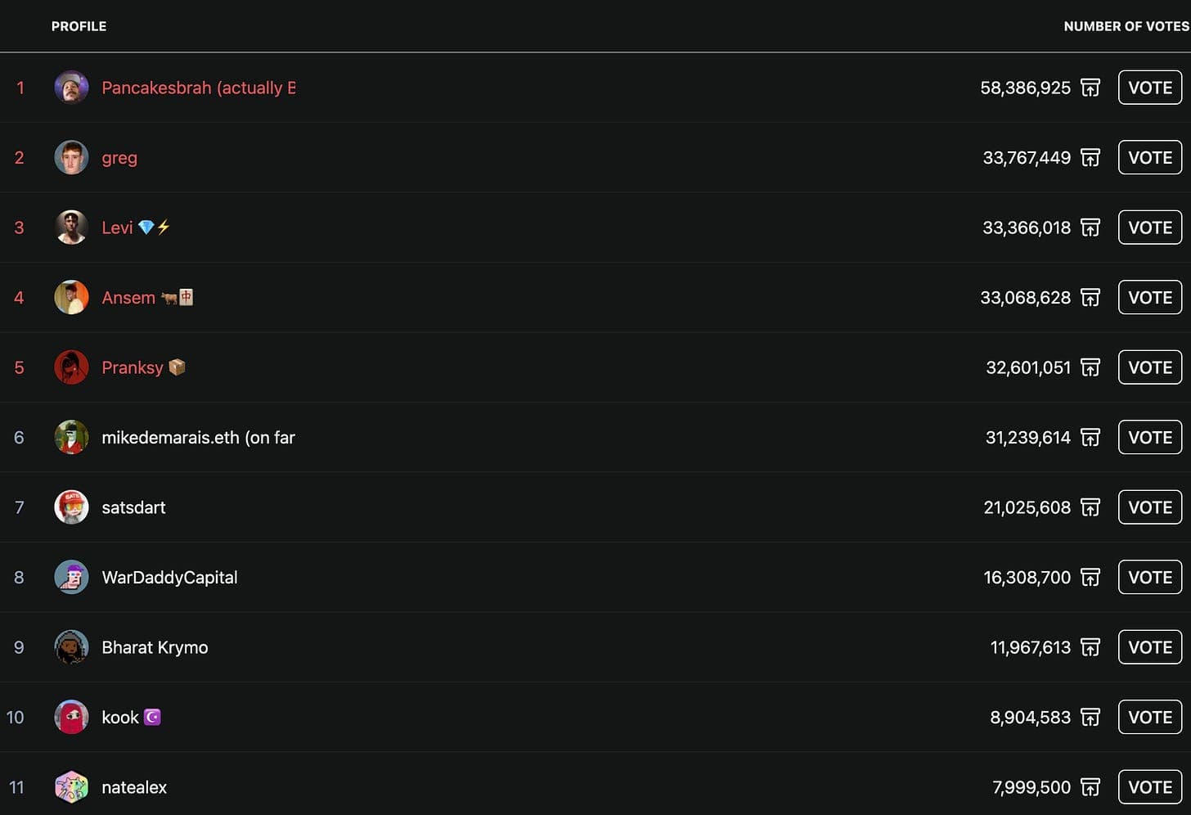Click the ballot icon in greg's row
The height and width of the screenshot is (815, 1191).
[x=1090, y=157]
